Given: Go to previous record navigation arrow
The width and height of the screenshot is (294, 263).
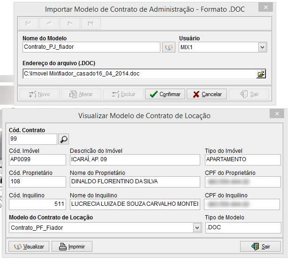Looking at the screenshot, I should click(48, 23).
